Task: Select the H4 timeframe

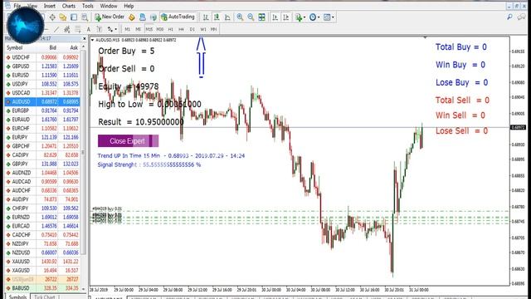Action: 181,30
